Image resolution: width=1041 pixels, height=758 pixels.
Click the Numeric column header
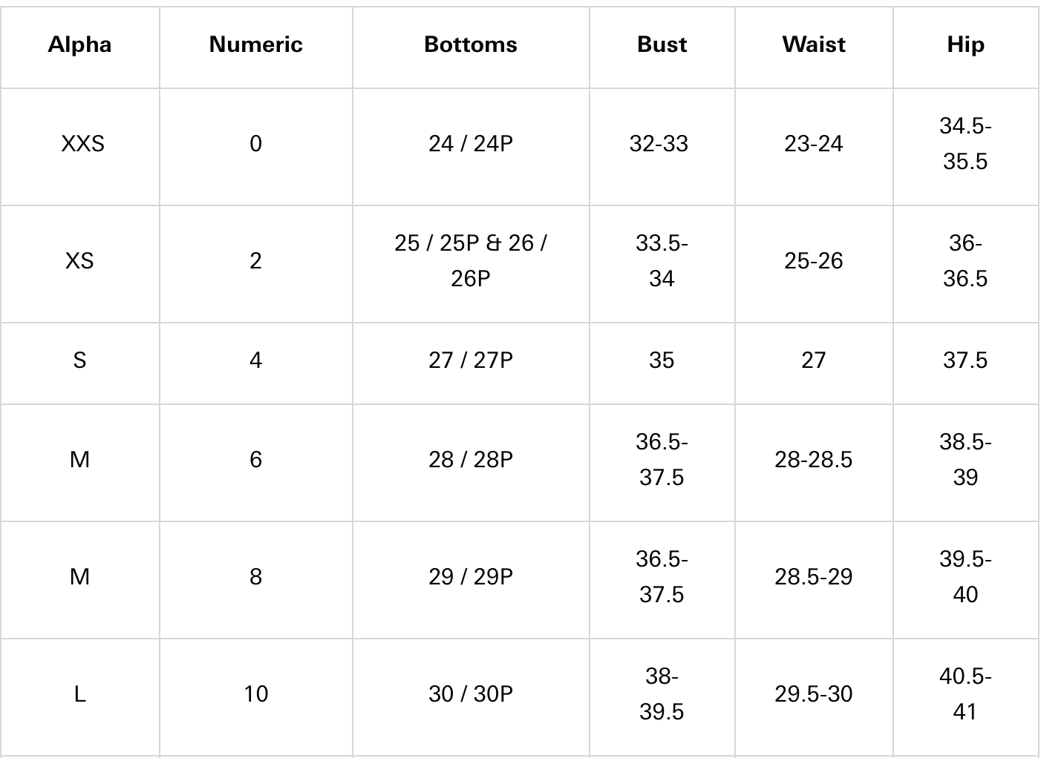[x=255, y=45]
